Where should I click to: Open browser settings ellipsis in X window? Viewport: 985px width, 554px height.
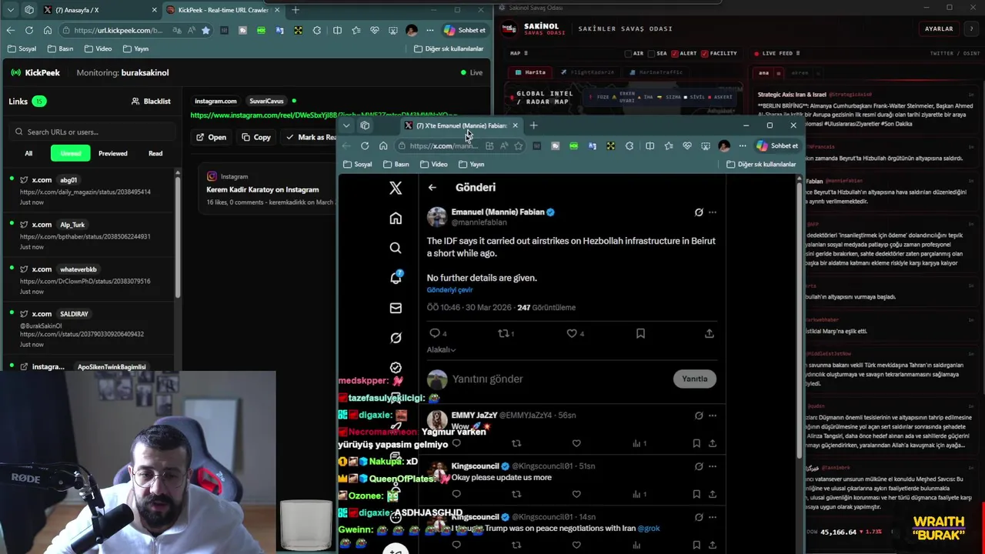743,146
